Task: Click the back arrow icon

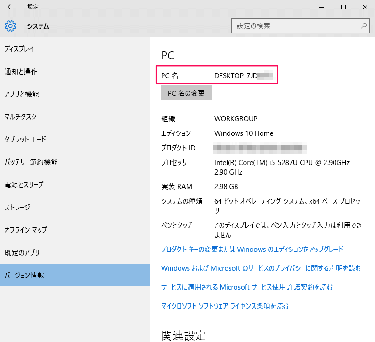Action: tap(10, 7)
